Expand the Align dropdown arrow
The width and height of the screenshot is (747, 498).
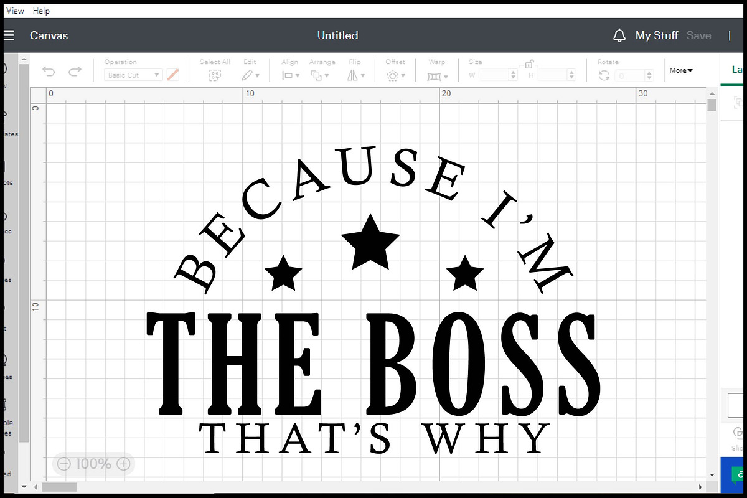pyautogui.click(x=298, y=76)
